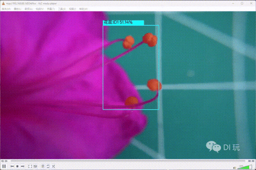
Task: Show the playlist panel
Action: click(x=43, y=166)
